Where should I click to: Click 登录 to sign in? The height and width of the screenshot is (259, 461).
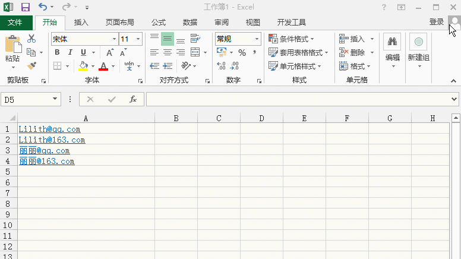436,22
